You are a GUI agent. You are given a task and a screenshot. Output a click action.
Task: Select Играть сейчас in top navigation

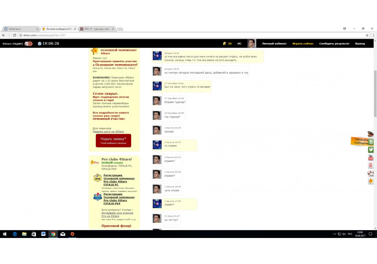[303, 43]
